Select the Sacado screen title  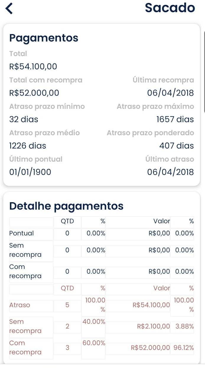tap(169, 8)
